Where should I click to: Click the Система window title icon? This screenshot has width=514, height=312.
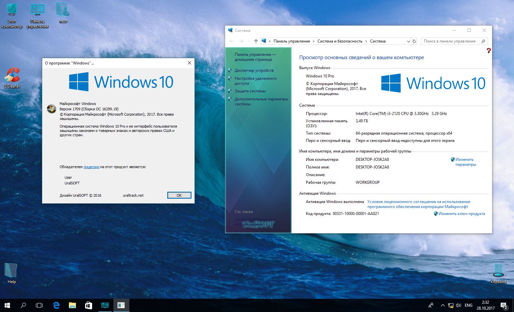click(230, 30)
